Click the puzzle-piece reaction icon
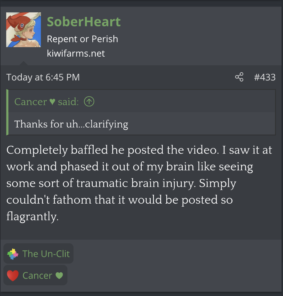 (x=13, y=254)
